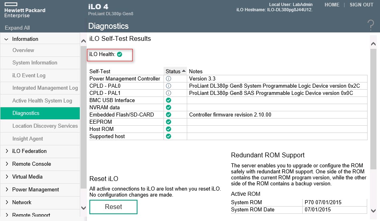
Task: Click the 'P70 07/01/2015' System ROM value
Action: pyautogui.click(x=323, y=202)
